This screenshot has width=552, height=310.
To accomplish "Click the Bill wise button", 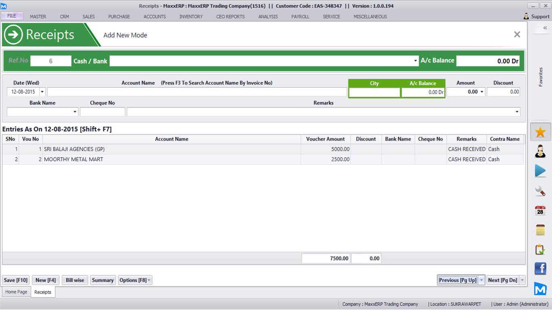I will tap(75, 280).
